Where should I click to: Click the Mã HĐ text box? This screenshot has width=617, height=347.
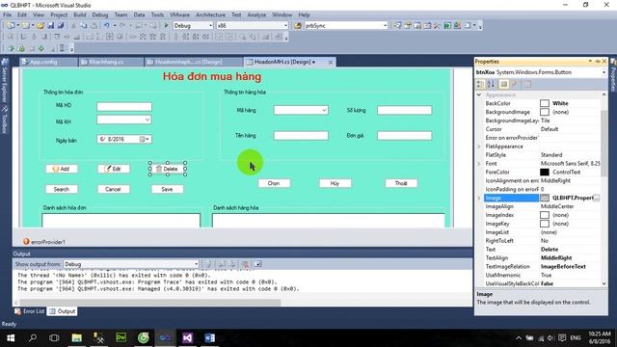124,106
